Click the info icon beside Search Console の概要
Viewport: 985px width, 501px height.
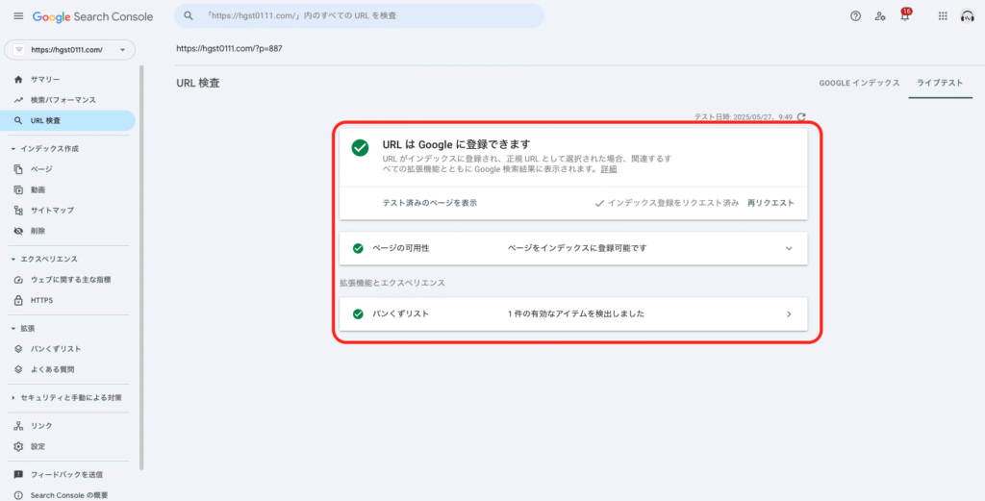(18, 494)
